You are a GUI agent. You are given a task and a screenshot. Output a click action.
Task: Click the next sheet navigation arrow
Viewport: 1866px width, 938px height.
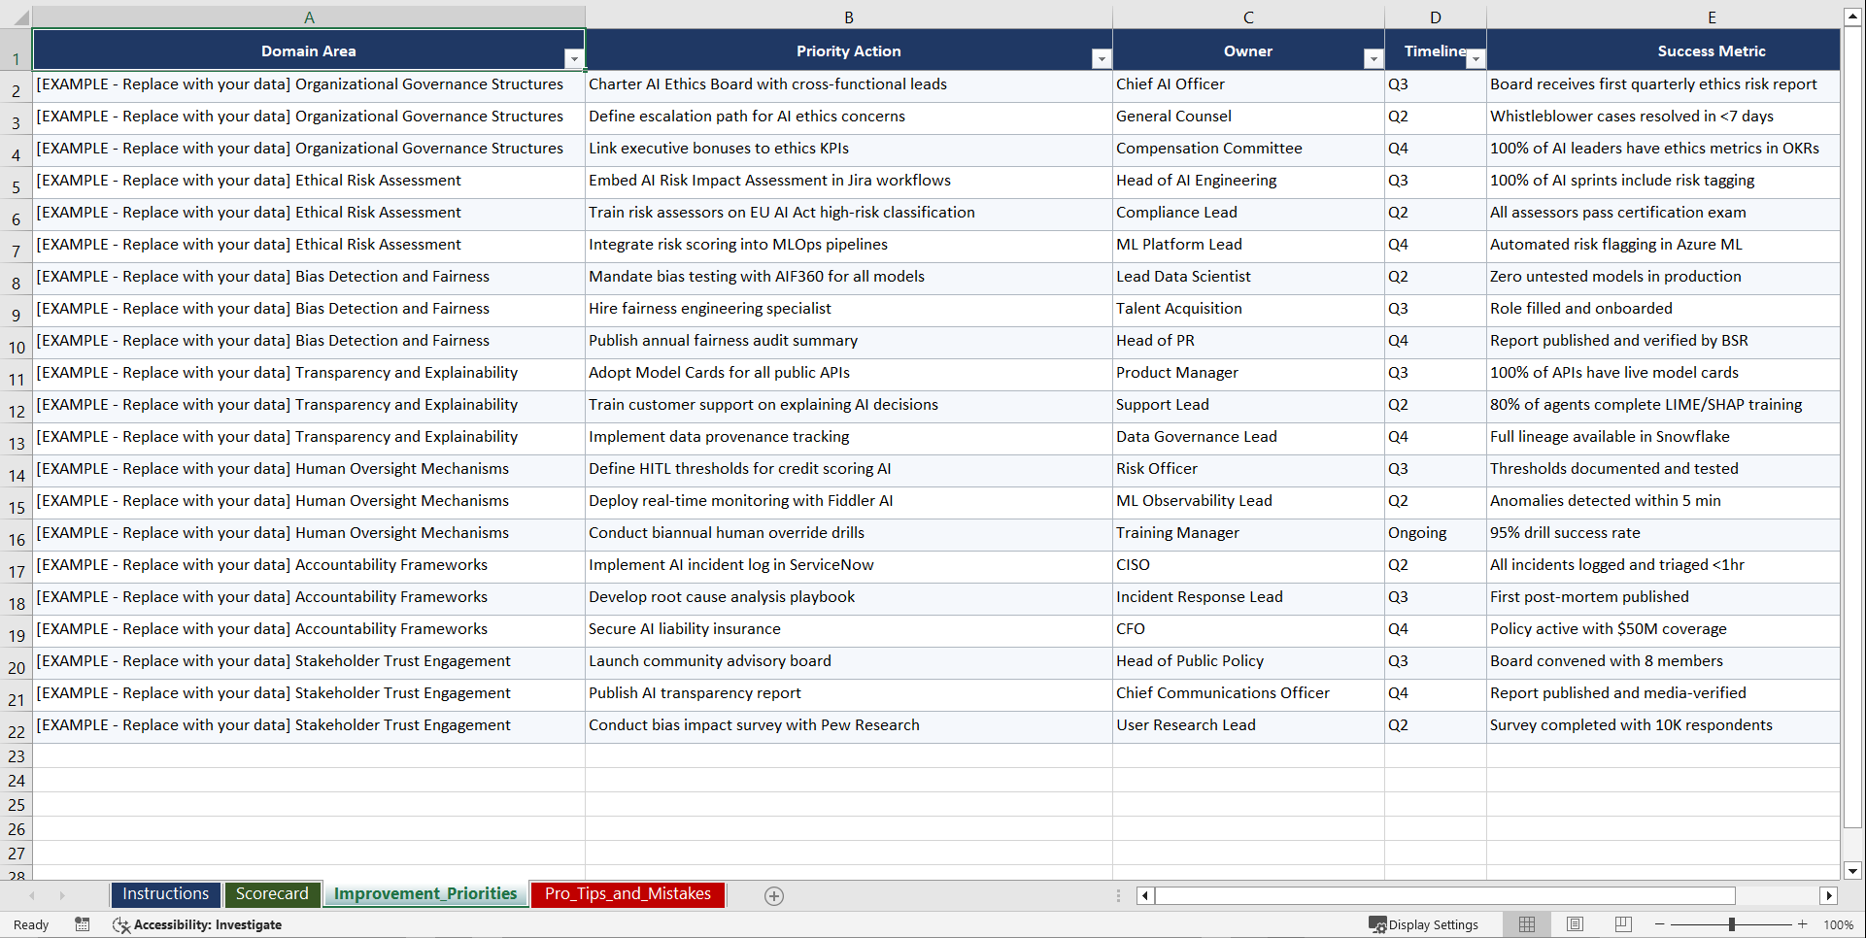tap(61, 895)
